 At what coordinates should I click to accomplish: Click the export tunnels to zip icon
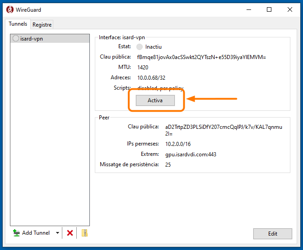tap(84, 233)
